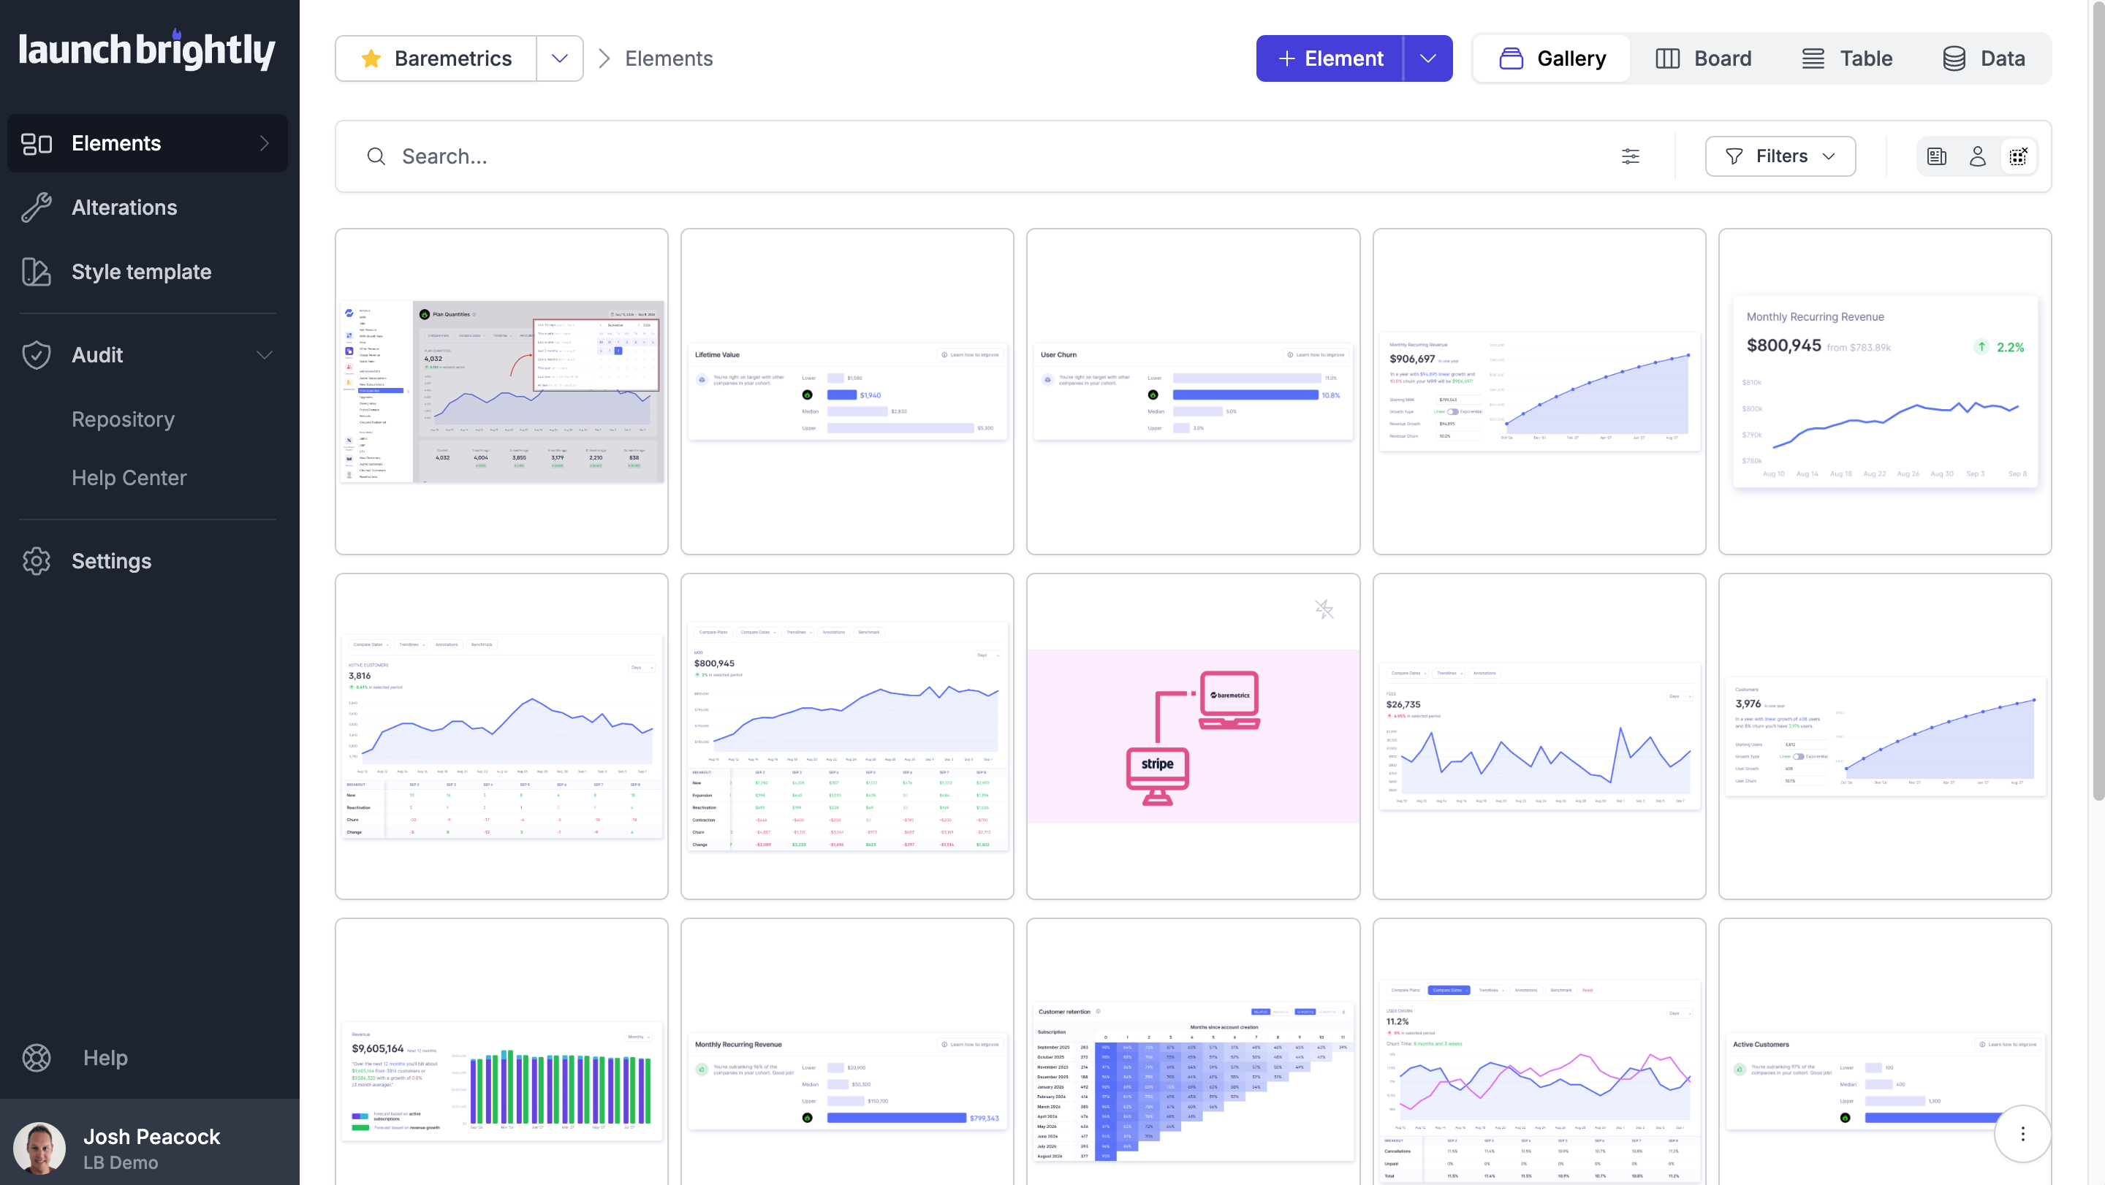Switch to the Table view tab
Viewport: 2105px width, 1185px height.
pyautogui.click(x=1847, y=58)
